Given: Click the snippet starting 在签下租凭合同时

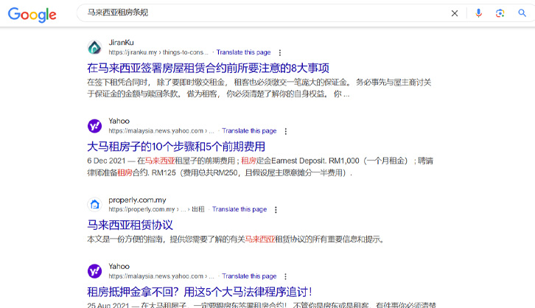Looking at the screenshot, I should pyautogui.click(x=259, y=88).
